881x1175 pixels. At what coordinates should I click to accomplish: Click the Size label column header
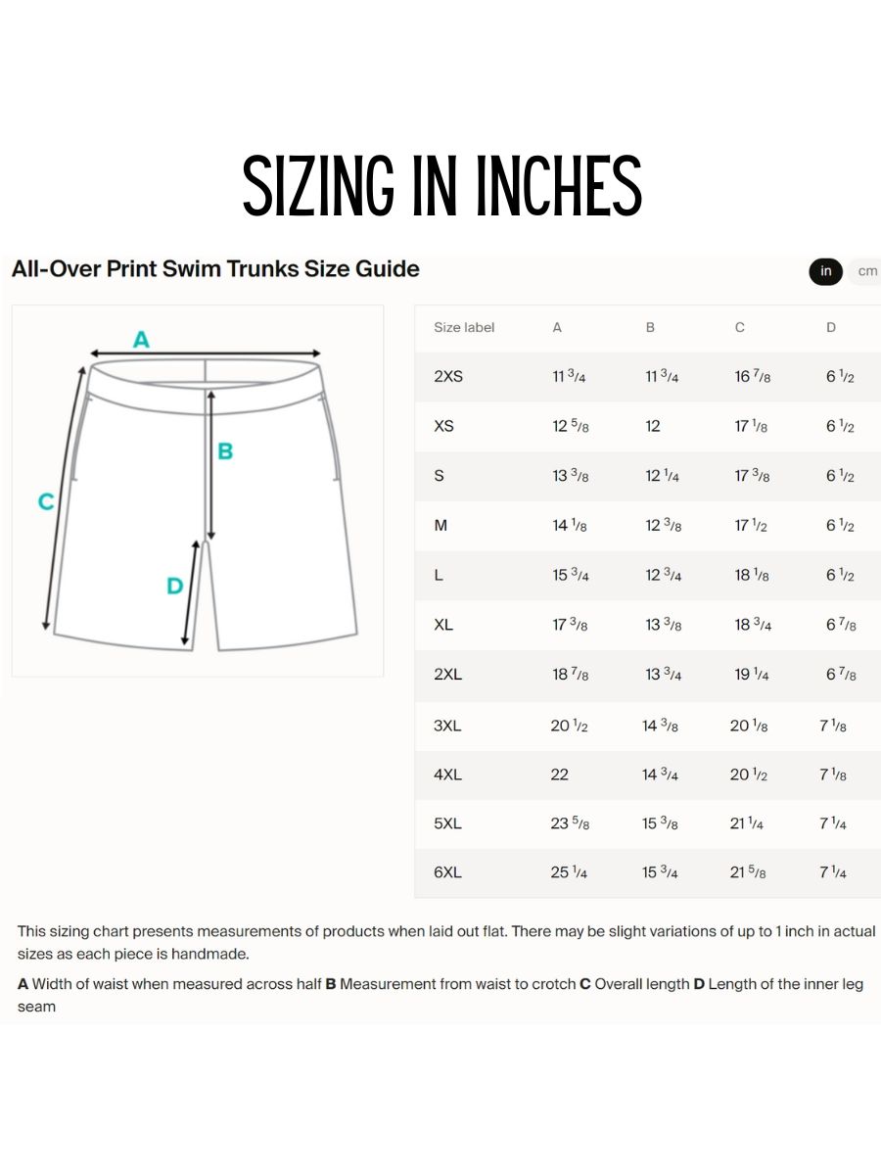[x=464, y=327]
